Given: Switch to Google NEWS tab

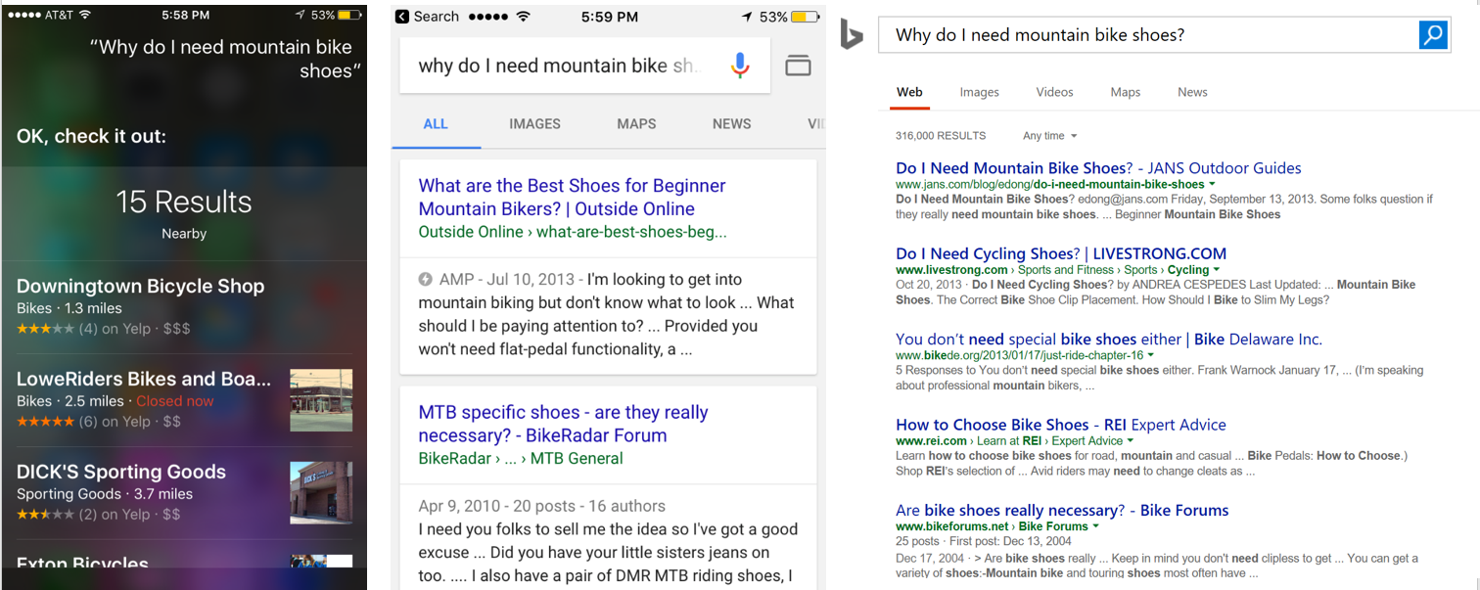Looking at the screenshot, I should [731, 124].
